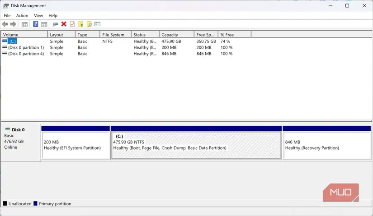This screenshot has width=373, height=216.
Task: Click the drive icon beside Disk 0 partition 1
Action: 5,47
